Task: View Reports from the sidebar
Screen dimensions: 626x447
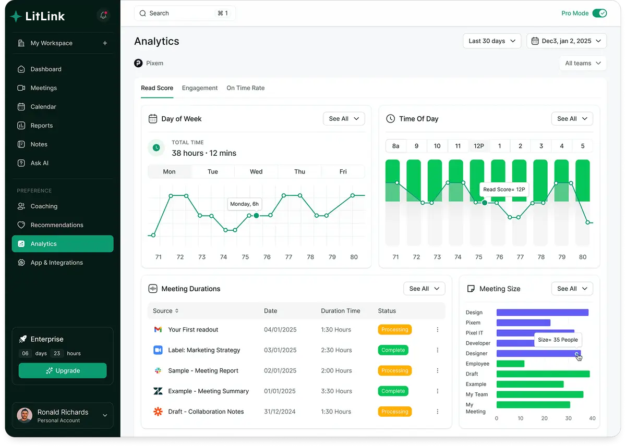Action: [x=41, y=125]
